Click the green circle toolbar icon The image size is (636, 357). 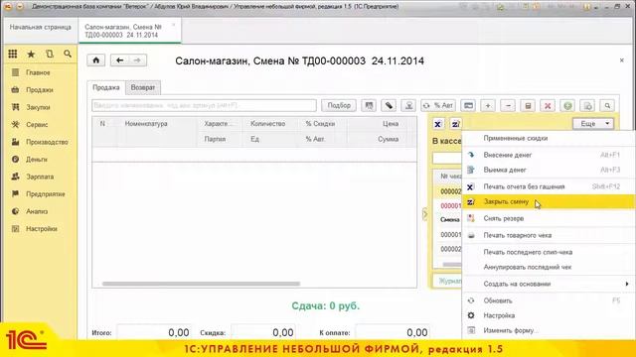point(567,106)
